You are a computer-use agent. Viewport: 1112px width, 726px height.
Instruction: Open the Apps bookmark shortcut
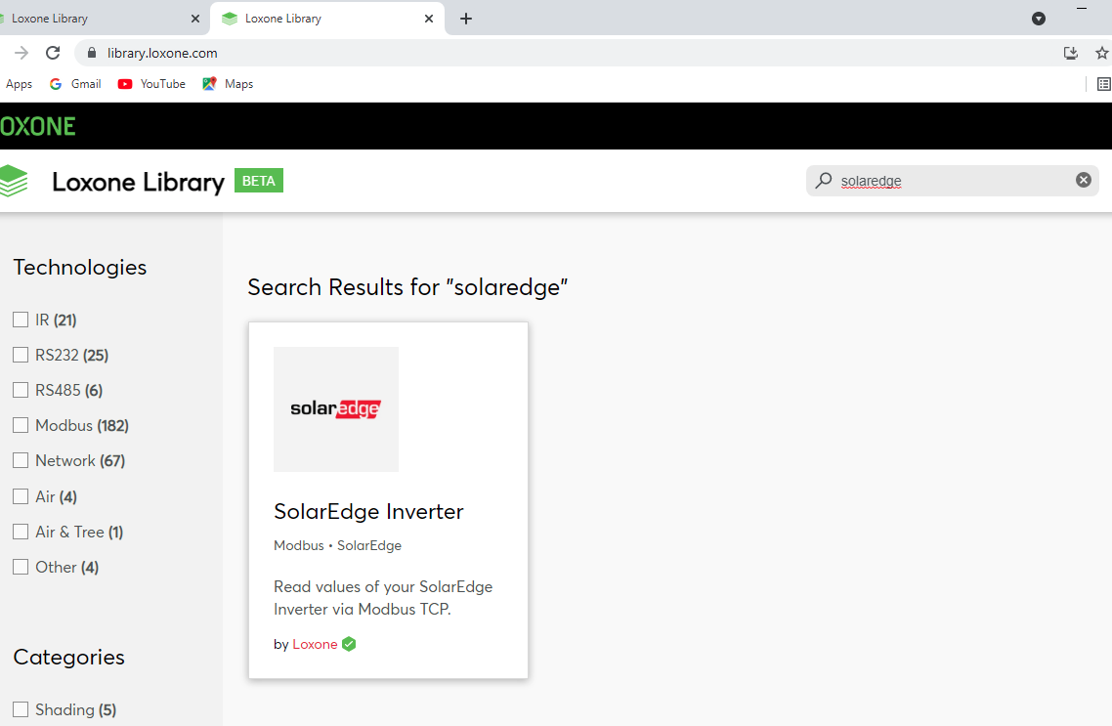(20, 84)
